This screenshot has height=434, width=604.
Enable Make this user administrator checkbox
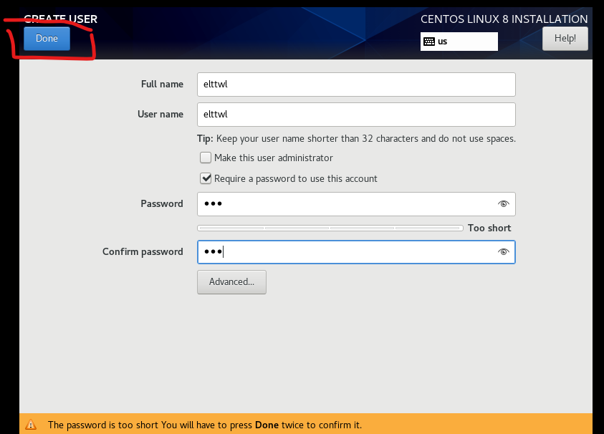(206, 158)
